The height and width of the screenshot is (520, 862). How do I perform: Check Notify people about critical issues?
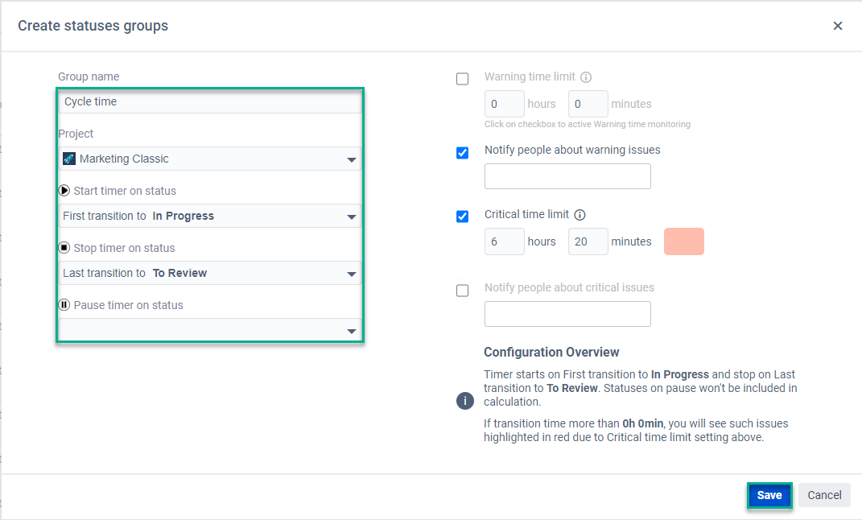[x=462, y=291]
